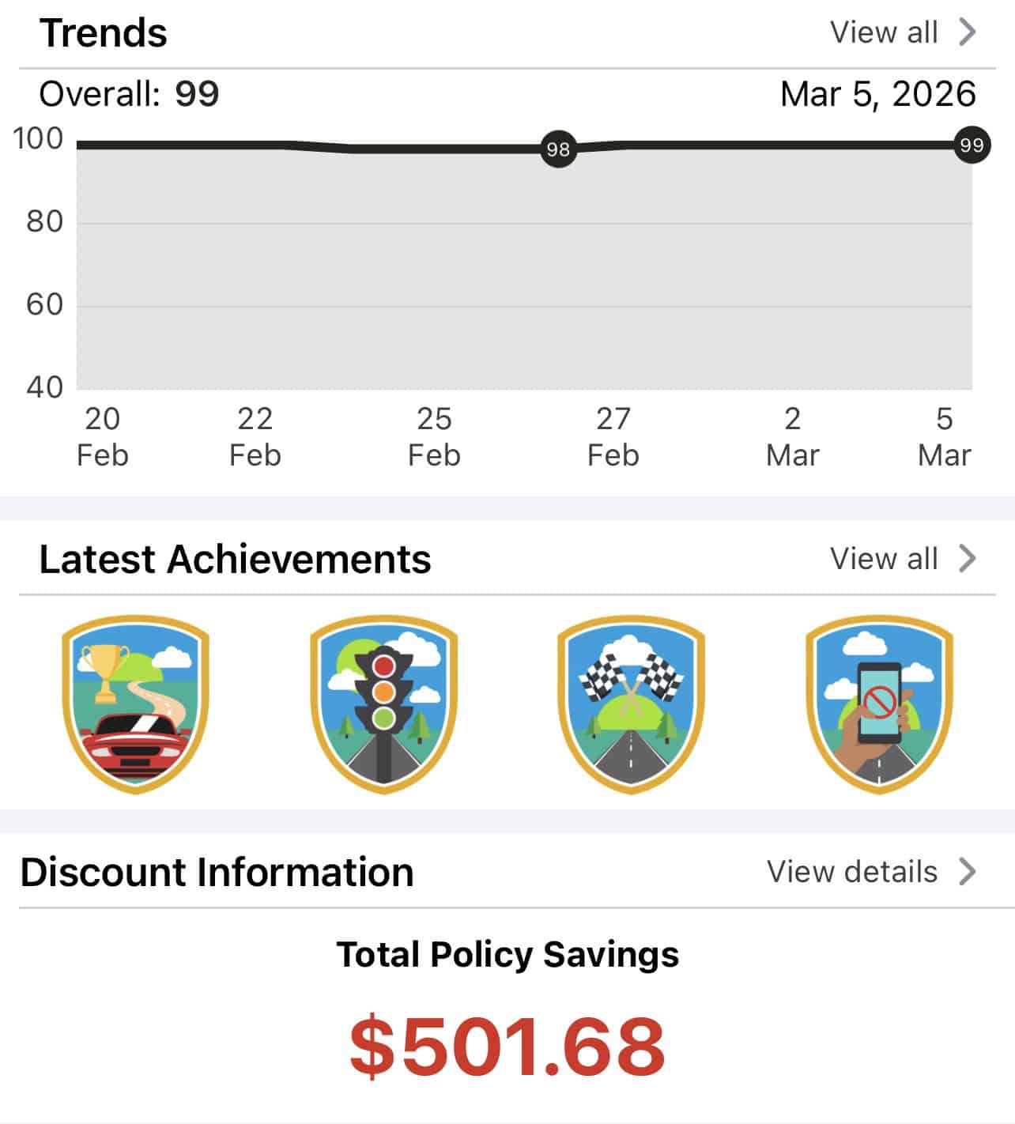Screen dimensions: 1015x1124
Task: Tap the Trends section heading
Action: click(x=104, y=33)
